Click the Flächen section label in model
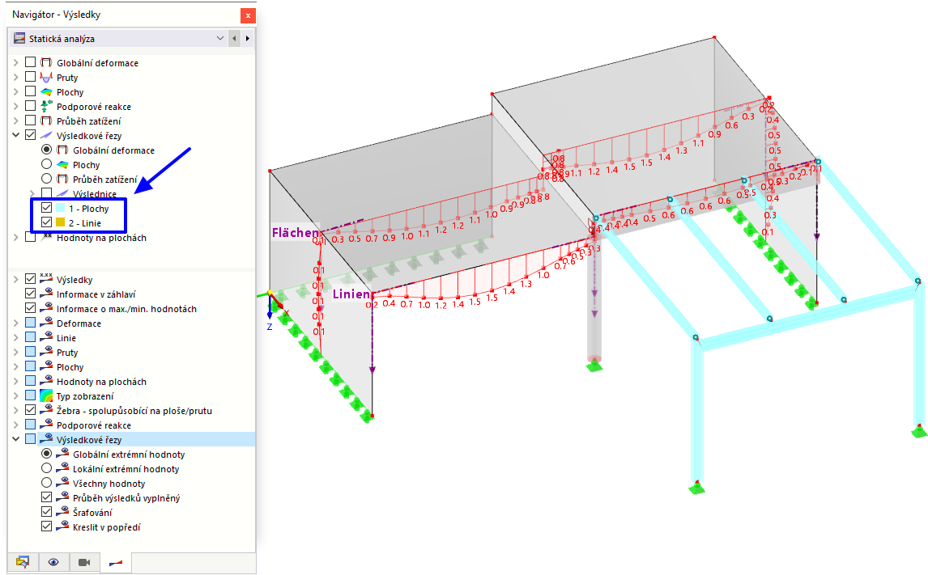This screenshot has width=928, height=575. coord(295,232)
